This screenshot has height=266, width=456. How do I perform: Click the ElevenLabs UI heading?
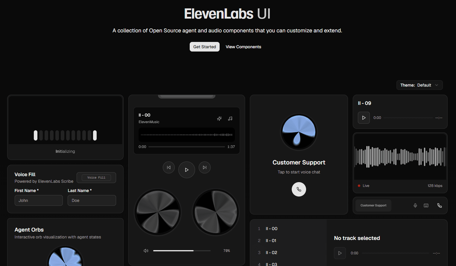(x=227, y=14)
